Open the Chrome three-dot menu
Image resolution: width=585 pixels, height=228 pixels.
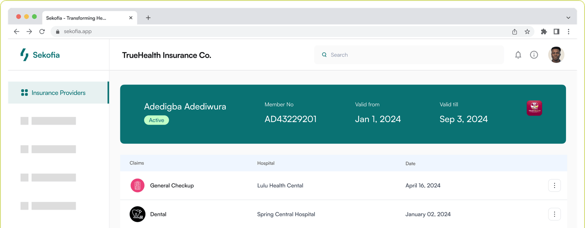click(x=569, y=32)
